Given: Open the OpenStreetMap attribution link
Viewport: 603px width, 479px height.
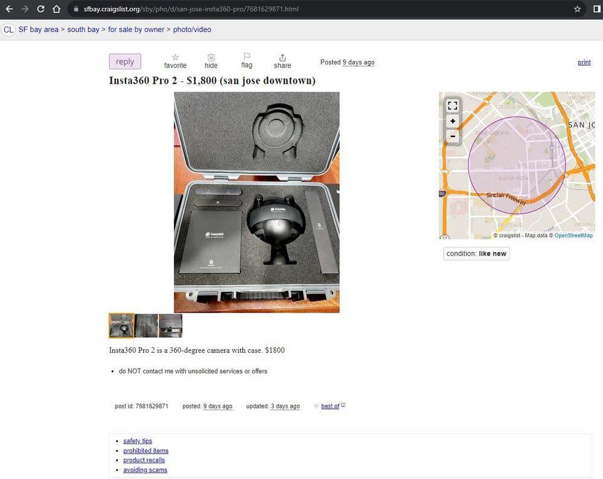Looking at the screenshot, I should click(573, 235).
